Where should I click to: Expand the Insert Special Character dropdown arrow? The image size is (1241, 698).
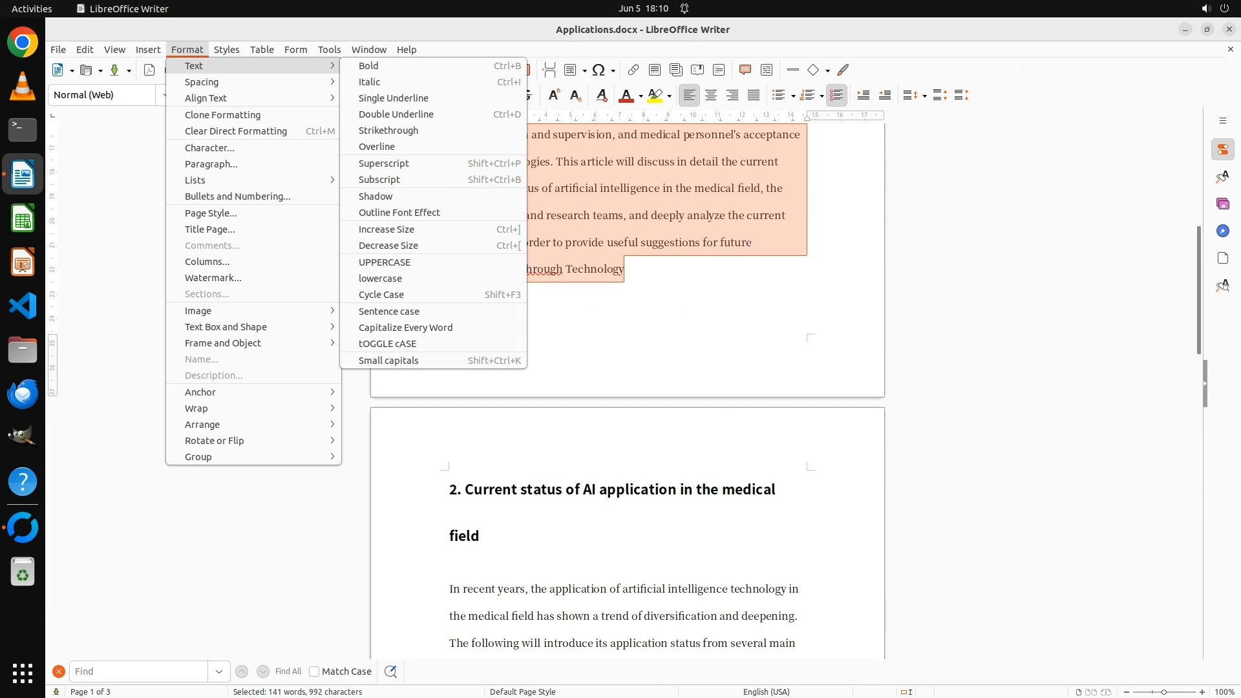613,70
